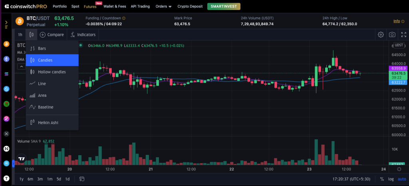Open the 1h interval selector
Viewport: 409px width, 186px height.
point(20,35)
